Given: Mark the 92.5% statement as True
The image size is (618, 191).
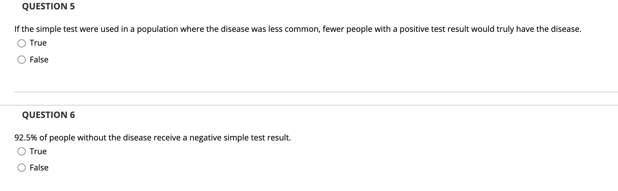Looking at the screenshot, I should [22, 151].
